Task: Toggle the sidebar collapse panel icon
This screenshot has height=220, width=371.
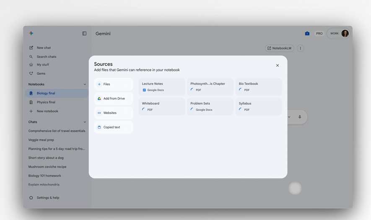Action: click(84, 34)
